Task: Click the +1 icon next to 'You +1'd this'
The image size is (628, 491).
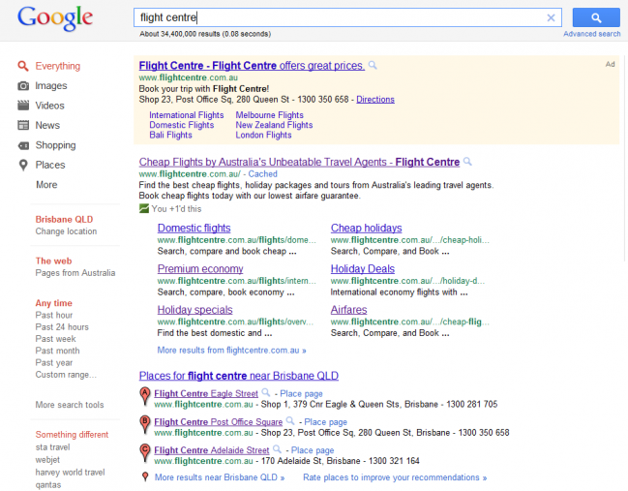Action: [x=144, y=208]
